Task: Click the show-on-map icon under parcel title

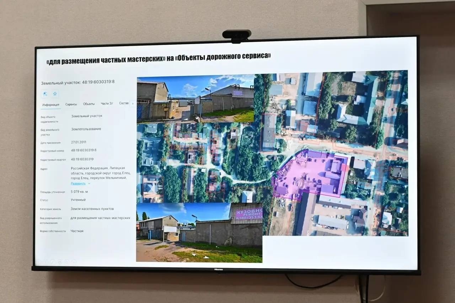Action: click(x=45, y=94)
